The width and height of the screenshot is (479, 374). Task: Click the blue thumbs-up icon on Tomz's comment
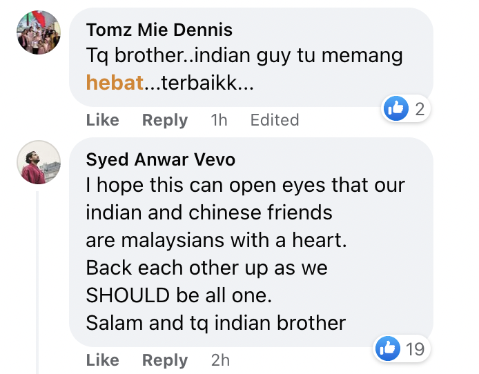pyautogui.click(x=397, y=108)
